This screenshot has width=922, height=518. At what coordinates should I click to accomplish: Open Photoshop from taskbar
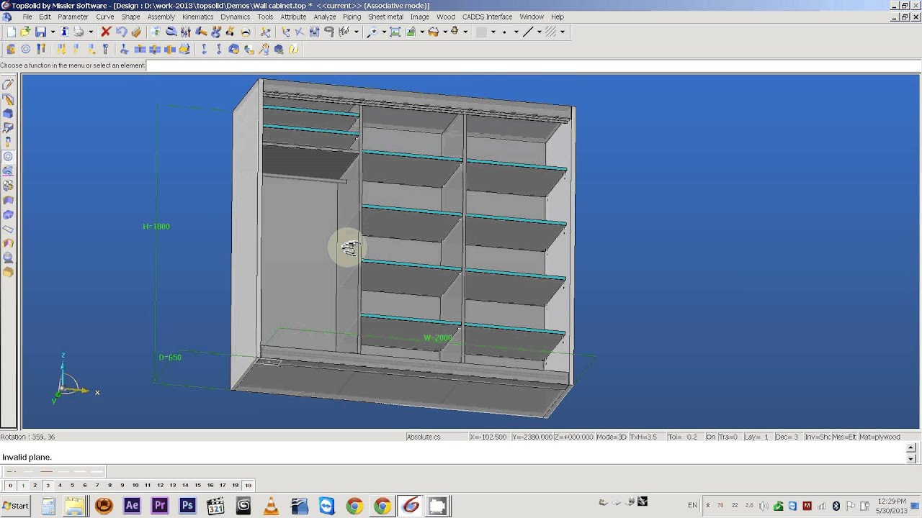pyautogui.click(x=187, y=506)
